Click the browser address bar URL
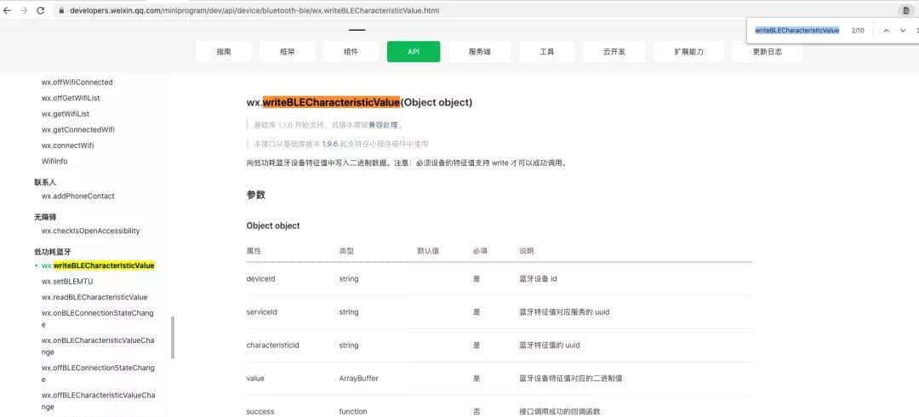The height and width of the screenshot is (417, 919). pos(254,10)
